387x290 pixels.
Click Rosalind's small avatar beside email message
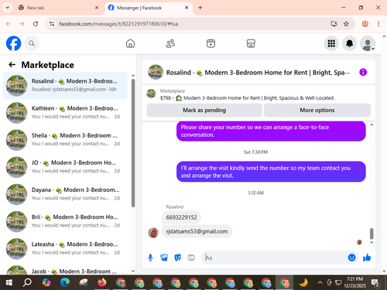tap(153, 233)
